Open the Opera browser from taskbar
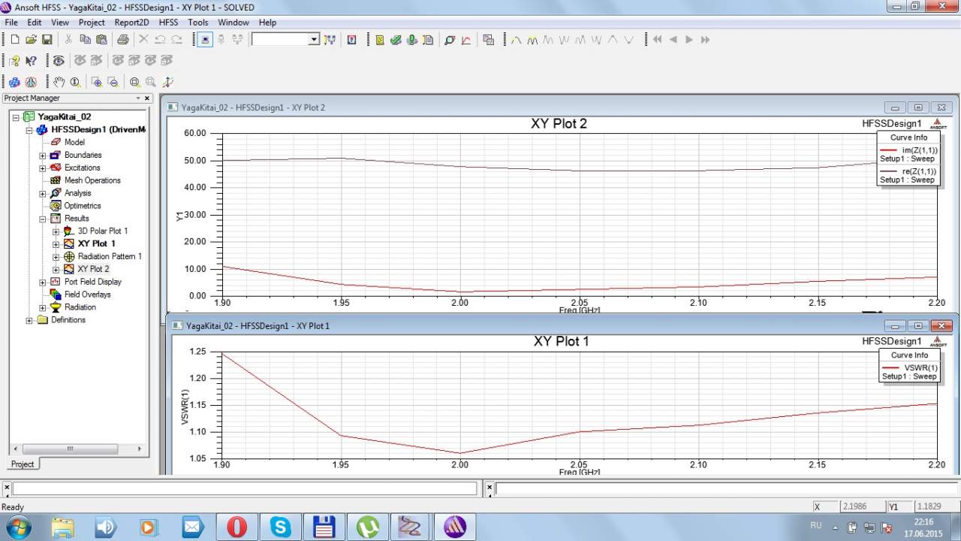The image size is (961, 541). [x=236, y=527]
